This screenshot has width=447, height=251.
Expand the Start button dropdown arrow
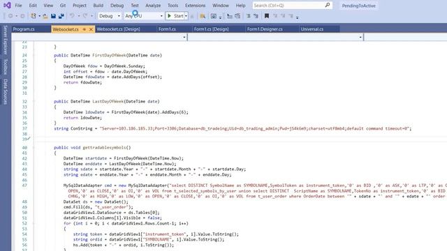coord(186,16)
